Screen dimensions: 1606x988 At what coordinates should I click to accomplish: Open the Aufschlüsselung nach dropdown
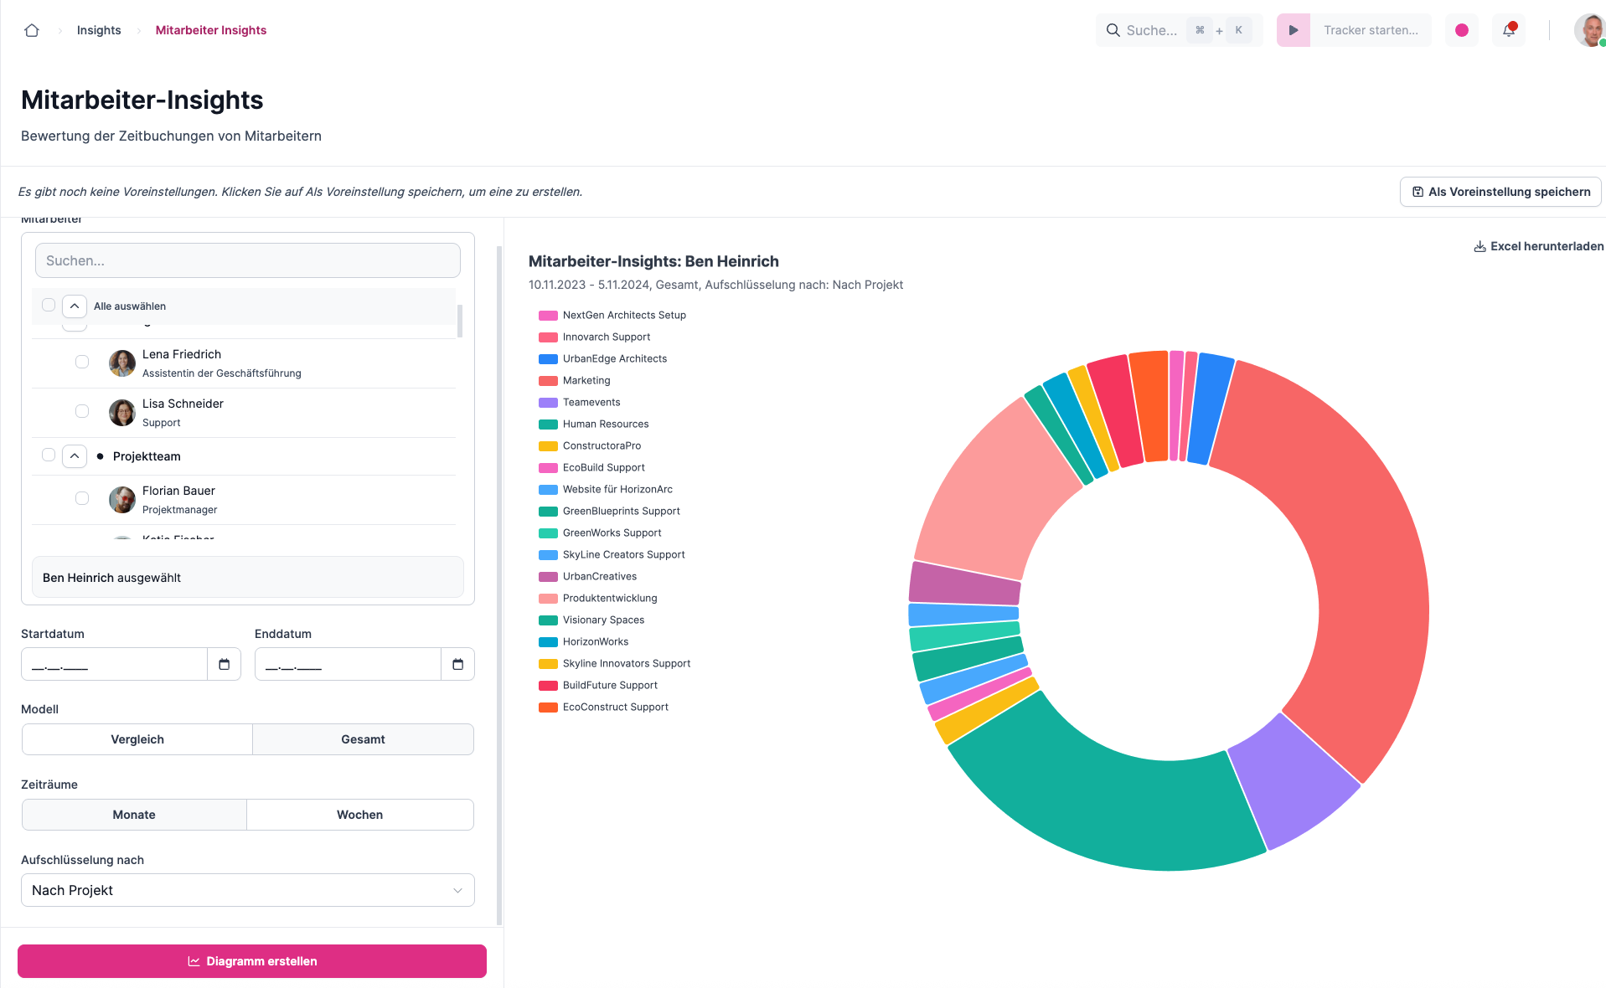[247, 890]
